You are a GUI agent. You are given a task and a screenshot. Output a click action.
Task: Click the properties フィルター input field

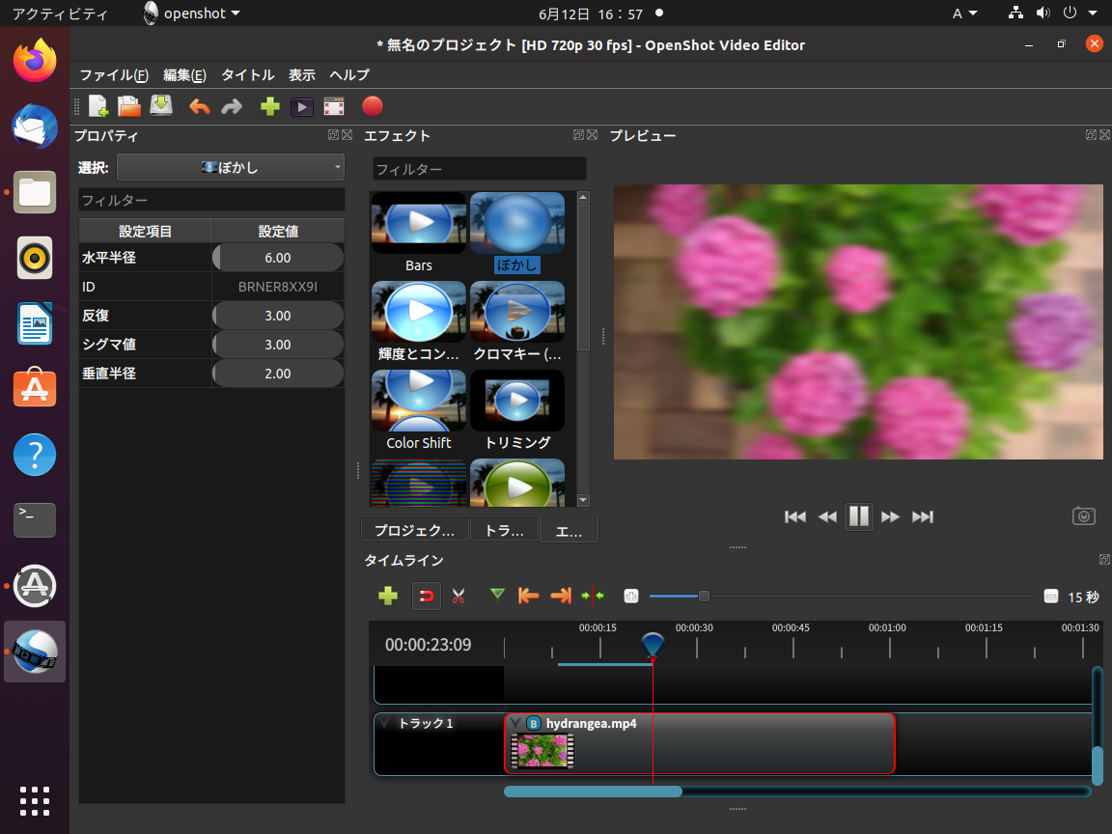point(211,200)
